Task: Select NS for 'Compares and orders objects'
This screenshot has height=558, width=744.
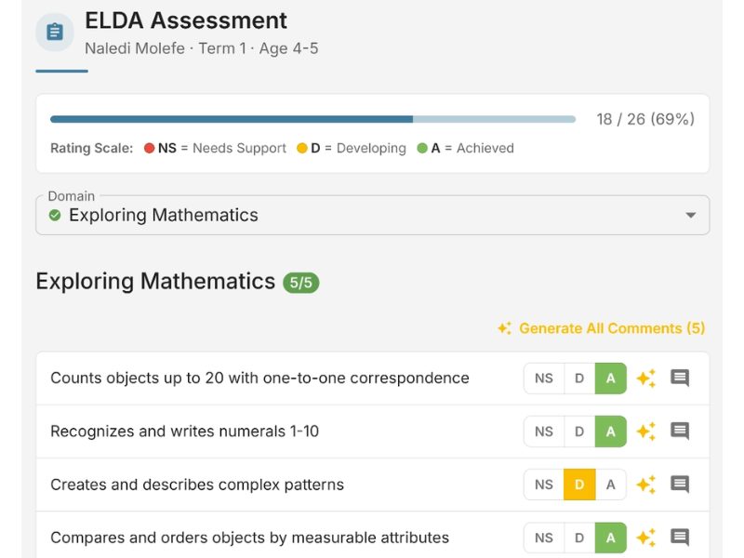Action: tap(543, 537)
